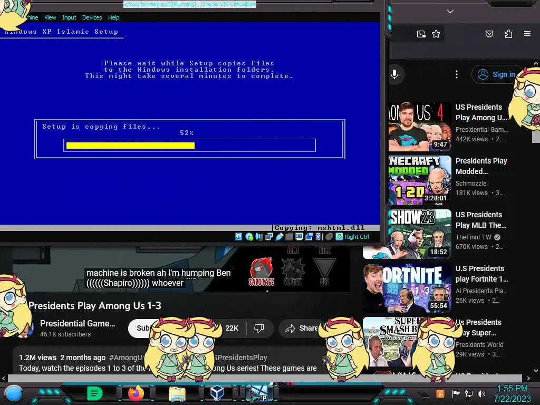This screenshot has height=405, width=540.
Task: Open the Firefox hamburger application menu
Action: pos(527,34)
